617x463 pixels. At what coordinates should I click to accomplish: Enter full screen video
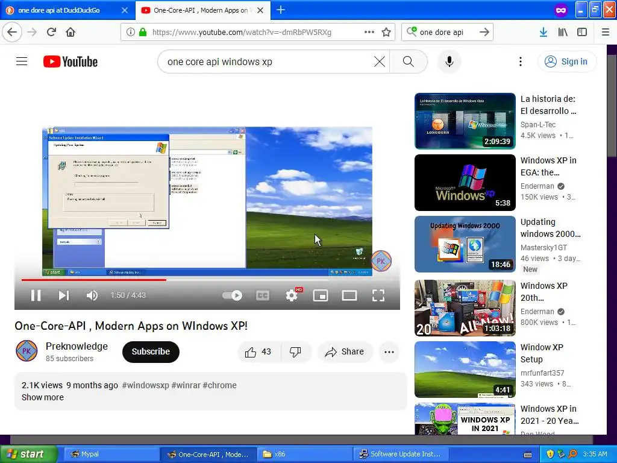[378, 295]
